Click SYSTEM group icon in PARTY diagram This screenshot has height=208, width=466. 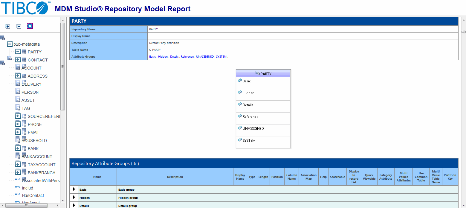pos(240,140)
